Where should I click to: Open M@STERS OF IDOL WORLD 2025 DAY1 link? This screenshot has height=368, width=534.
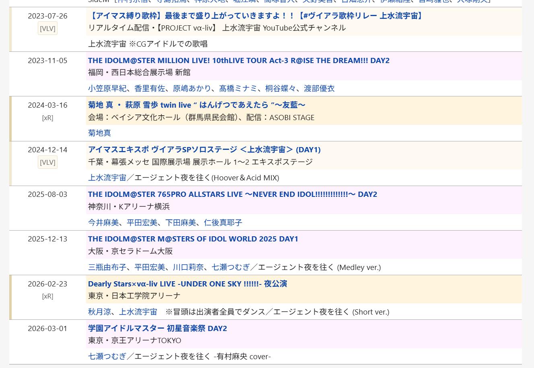coord(193,239)
